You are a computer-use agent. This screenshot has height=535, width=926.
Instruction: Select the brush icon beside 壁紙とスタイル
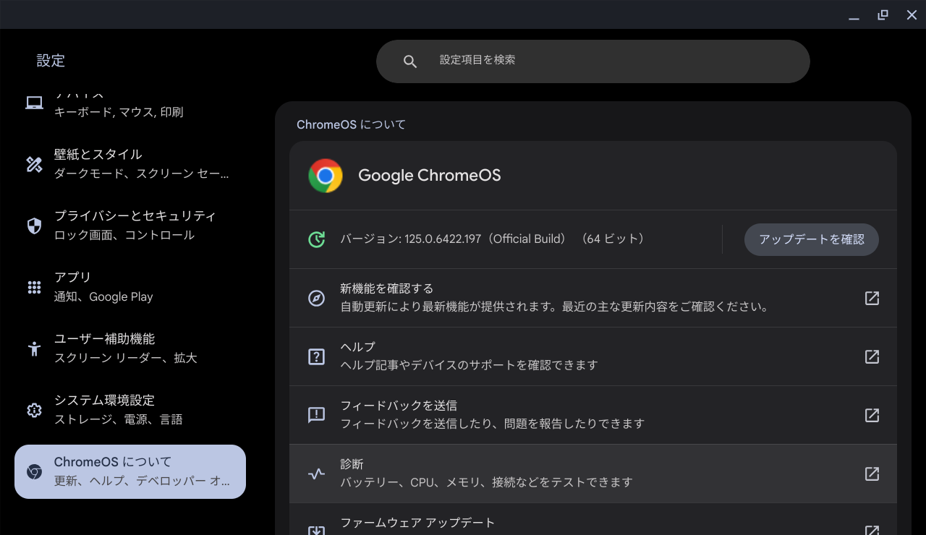33,164
